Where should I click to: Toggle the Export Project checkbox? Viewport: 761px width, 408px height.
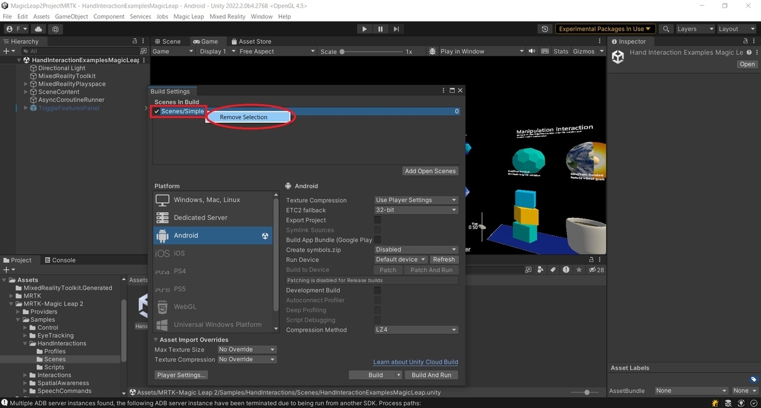[x=377, y=220]
